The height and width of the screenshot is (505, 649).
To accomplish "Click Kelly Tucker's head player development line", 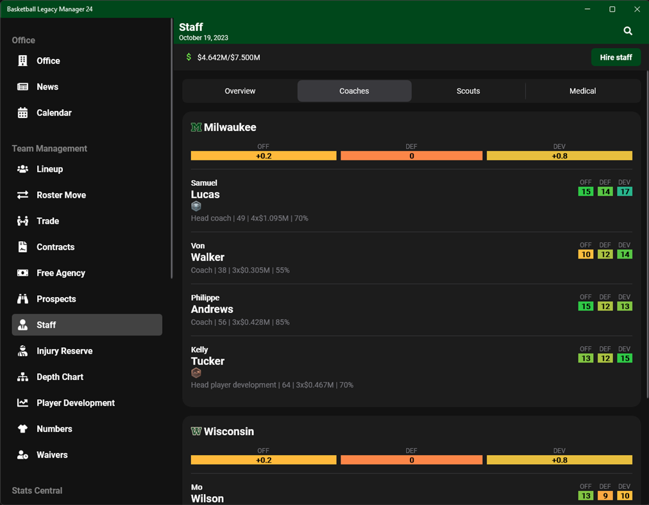I will [272, 385].
